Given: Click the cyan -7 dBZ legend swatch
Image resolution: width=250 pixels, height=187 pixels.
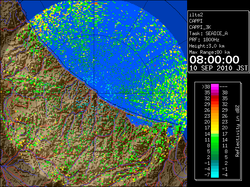Looking at the screenshot, I should (x=215, y=175).
